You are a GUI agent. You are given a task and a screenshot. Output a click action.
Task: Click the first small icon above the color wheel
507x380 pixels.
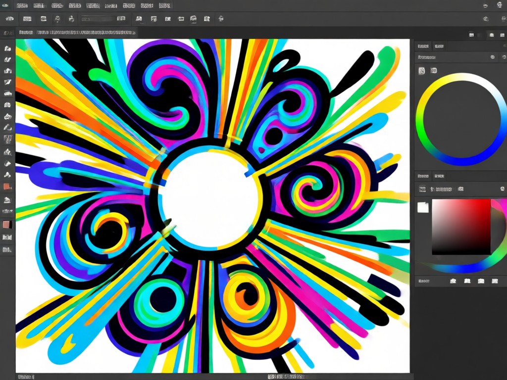[x=422, y=71]
